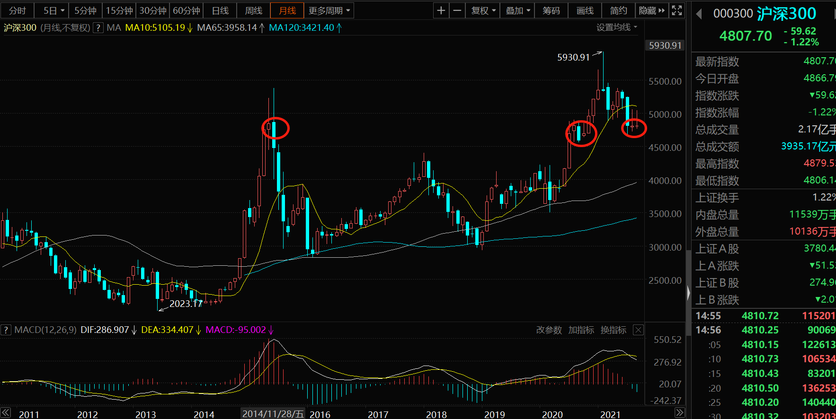836x419 pixels.
Task: Switch to 60分钟 period tab
Action: click(187, 10)
